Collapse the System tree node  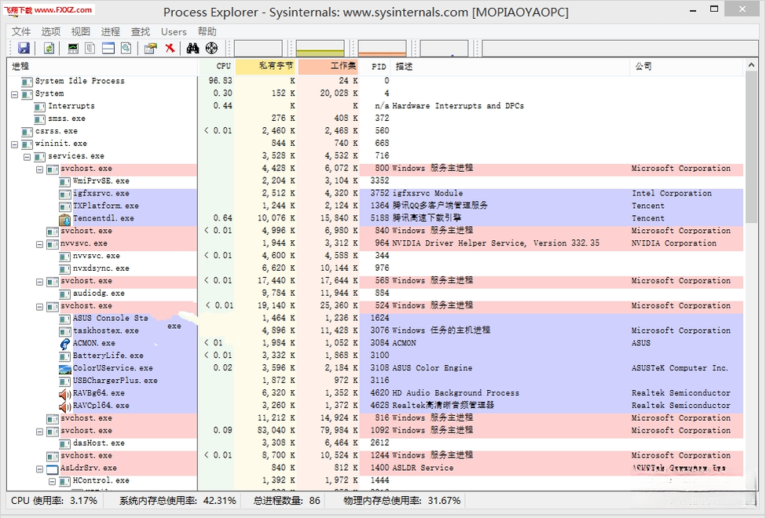(15, 94)
